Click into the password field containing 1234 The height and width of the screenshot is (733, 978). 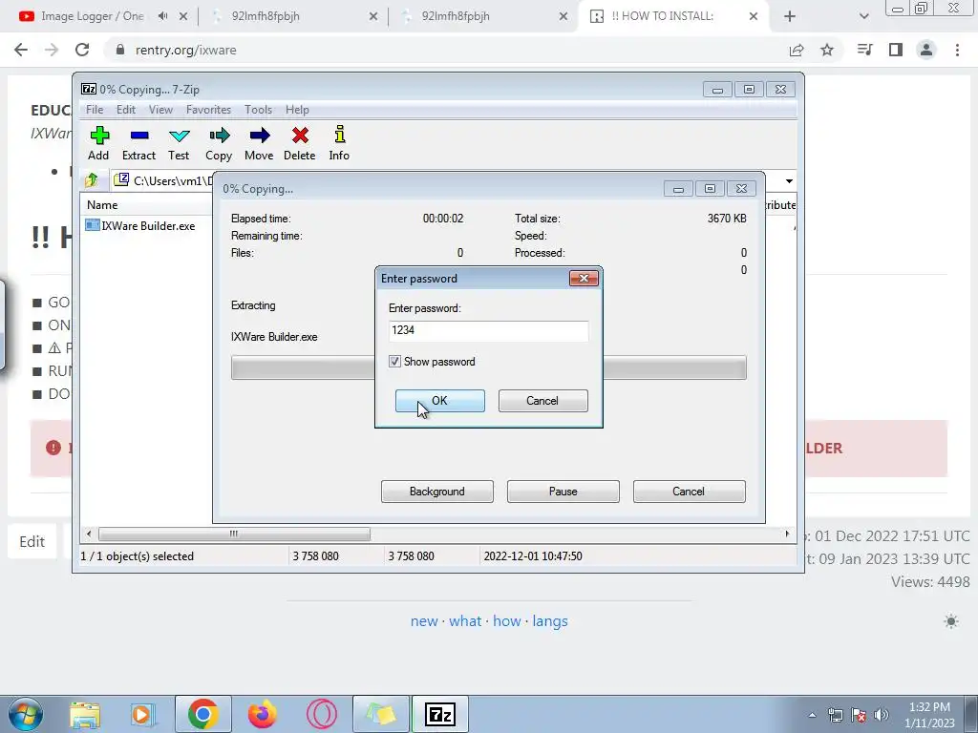pyautogui.click(x=488, y=330)
